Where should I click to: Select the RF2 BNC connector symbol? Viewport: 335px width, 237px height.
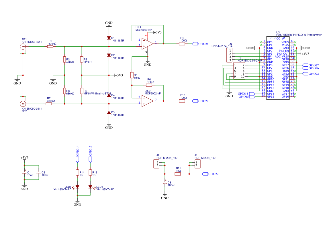click(23, 104)
